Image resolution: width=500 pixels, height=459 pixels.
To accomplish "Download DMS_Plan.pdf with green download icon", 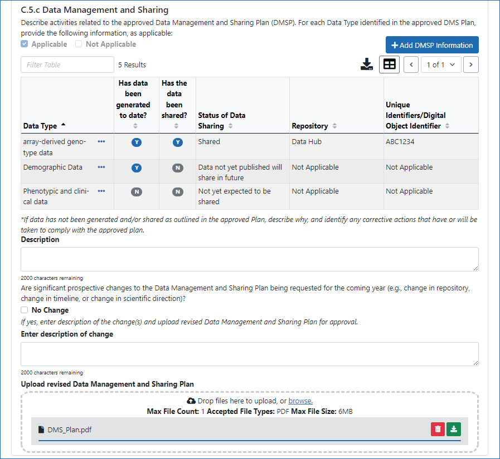I will pyautogui.click(x=454, y=430).
